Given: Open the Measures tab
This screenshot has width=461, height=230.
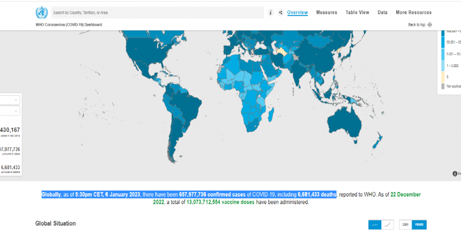Looking at the screenshot, I should click(x=327, y=13).
